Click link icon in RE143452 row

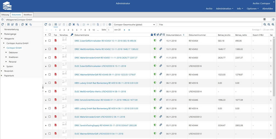tap(160, 49)
